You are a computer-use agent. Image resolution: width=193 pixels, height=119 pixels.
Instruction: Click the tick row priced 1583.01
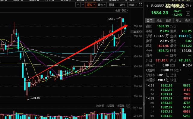(169, 94)
